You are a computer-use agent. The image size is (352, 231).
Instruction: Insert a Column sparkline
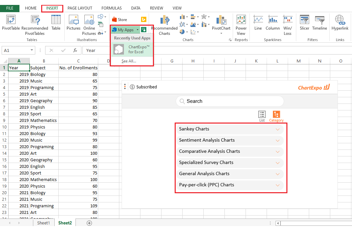[x=273, y=23]
